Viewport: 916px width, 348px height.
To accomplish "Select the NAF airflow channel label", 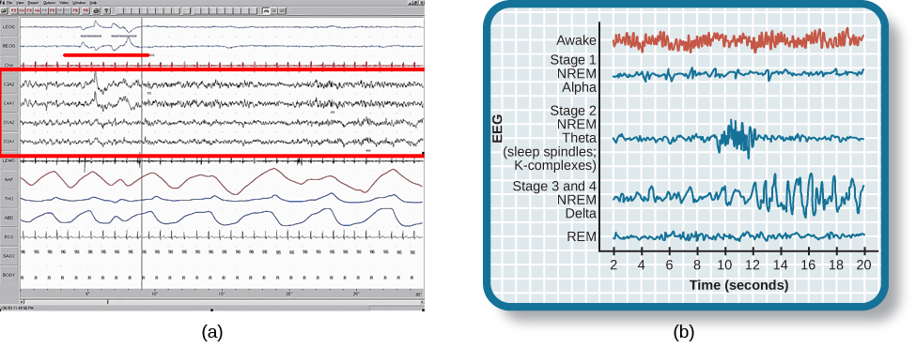I will tap(8, 179).
